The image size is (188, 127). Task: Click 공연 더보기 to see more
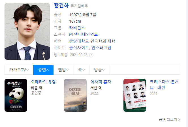point(169,120)
